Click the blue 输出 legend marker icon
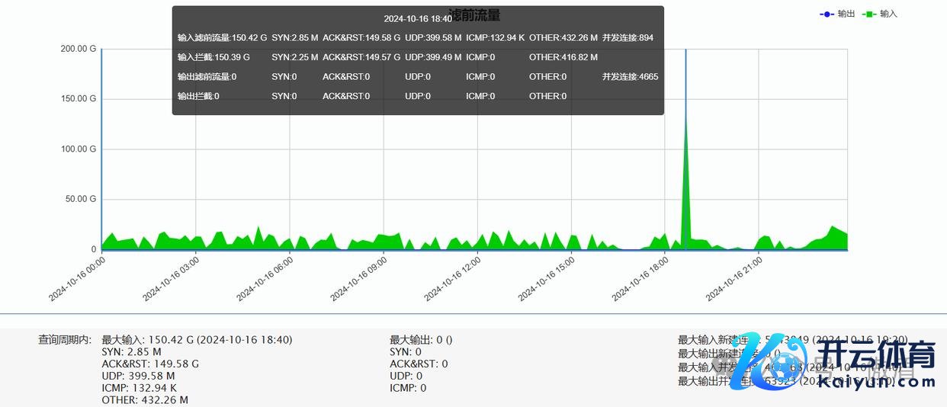The height and width of the screenshot is (407, 947). point(827,14)
